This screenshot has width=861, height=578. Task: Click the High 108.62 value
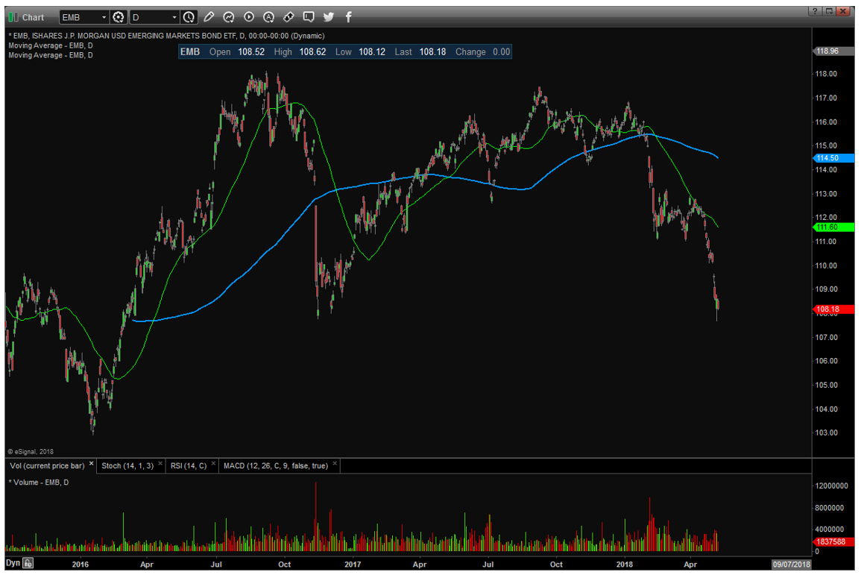pos(312,52)
